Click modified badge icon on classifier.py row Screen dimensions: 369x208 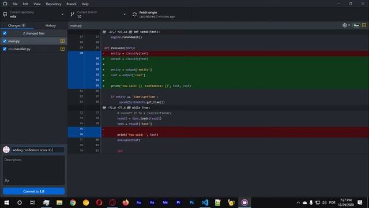62,49
